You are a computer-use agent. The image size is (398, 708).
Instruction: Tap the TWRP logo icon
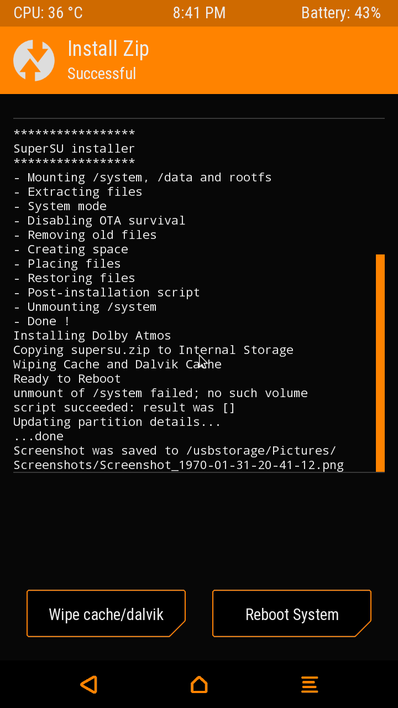click(x=34, y=60)
